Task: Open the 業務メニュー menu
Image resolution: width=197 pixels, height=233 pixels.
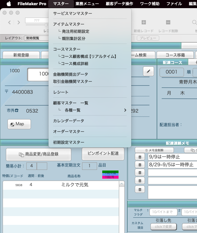Action: (x=87, y=4)
